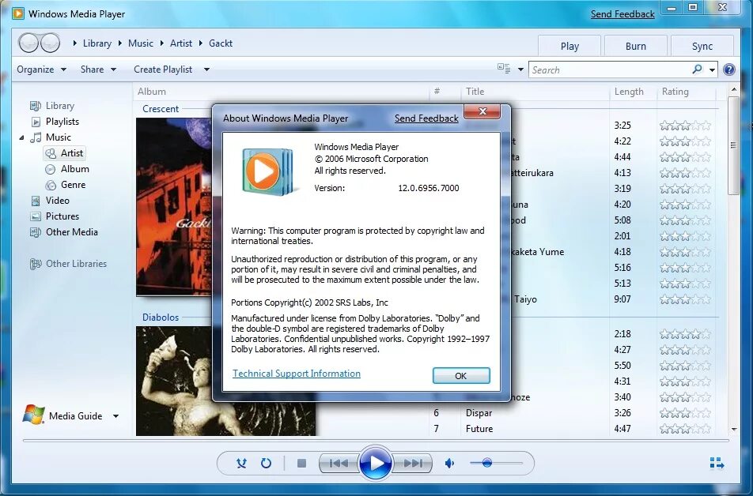
Task: Click the view options icon
Action: pyautogui.click(x=504, y=69)
